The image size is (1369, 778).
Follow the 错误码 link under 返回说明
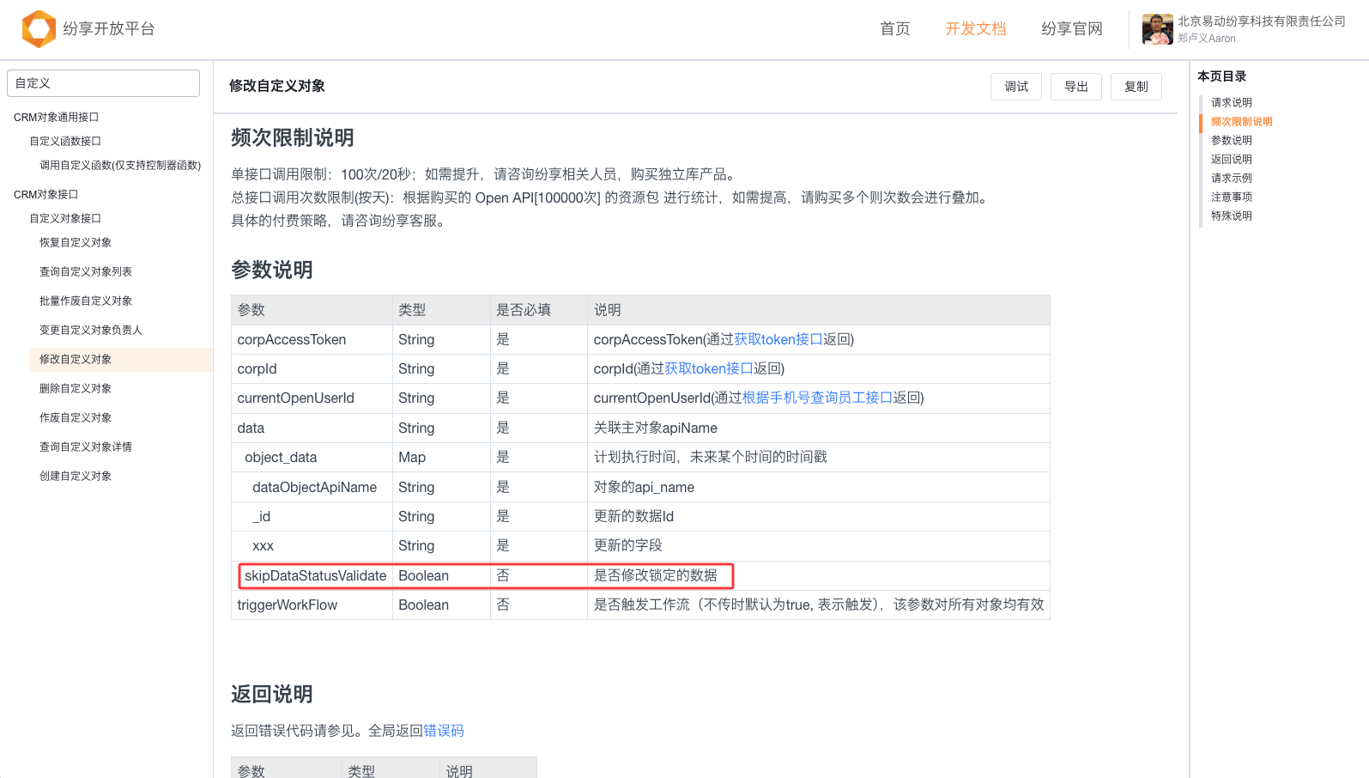[444, 731]
